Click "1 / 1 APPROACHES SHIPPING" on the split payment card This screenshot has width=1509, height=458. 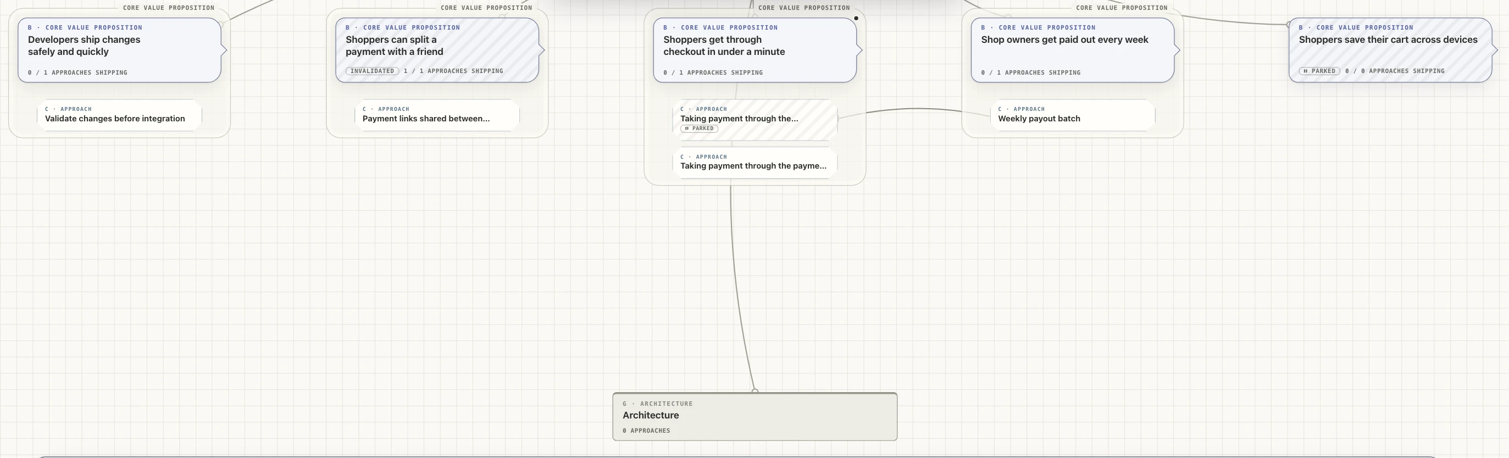[453, 71]
